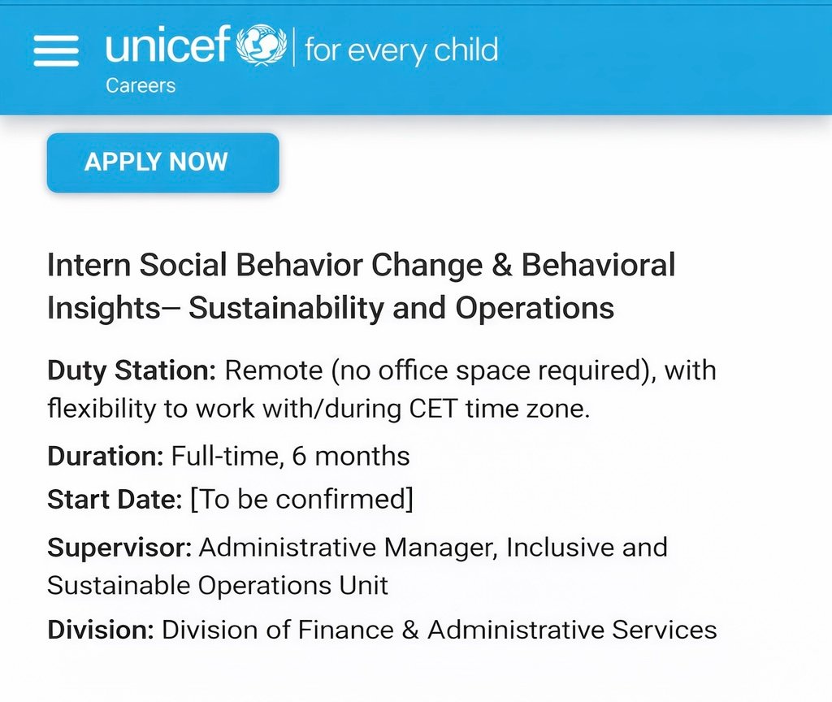
Task: Tap the "for every child" tagline
Action: [401, 50]
